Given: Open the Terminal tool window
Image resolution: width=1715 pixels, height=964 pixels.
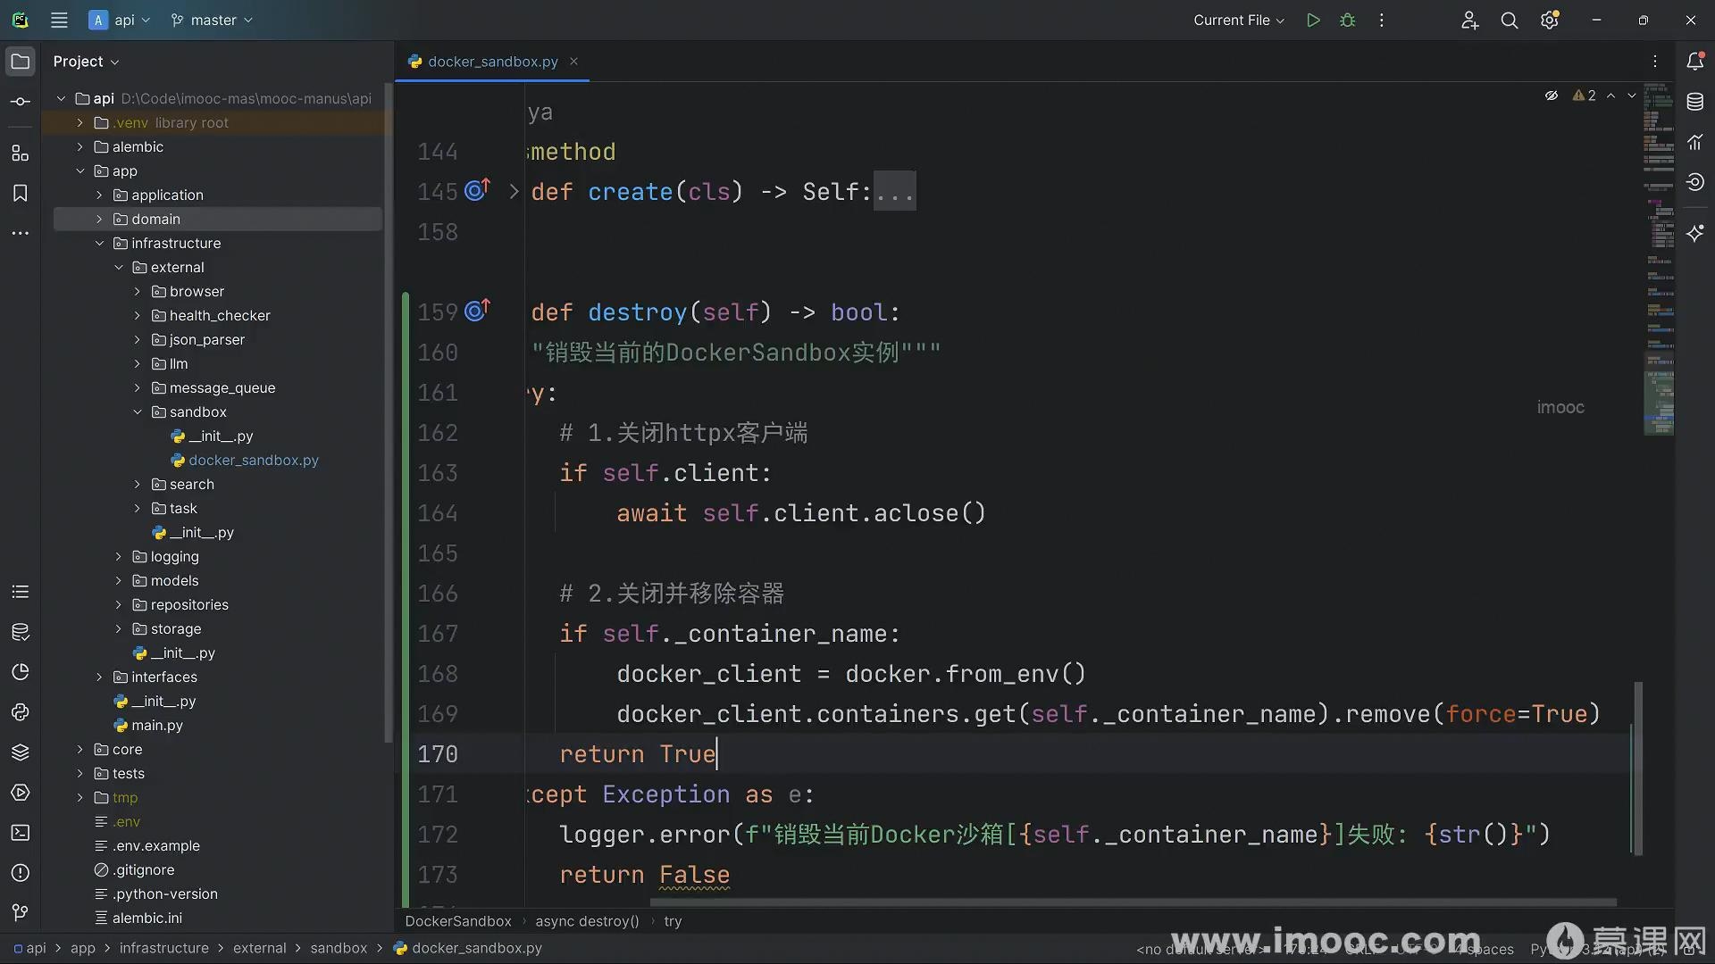Looking at the screenshot, I should [20, 833].
